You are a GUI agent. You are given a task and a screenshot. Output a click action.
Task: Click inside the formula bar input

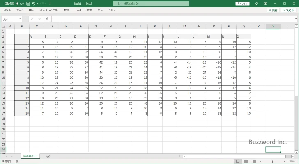coord(172,19)
